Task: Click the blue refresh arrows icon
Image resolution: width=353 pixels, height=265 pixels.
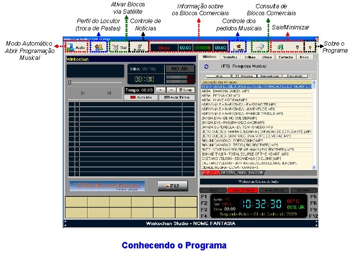Action: [x=206, y=66]
